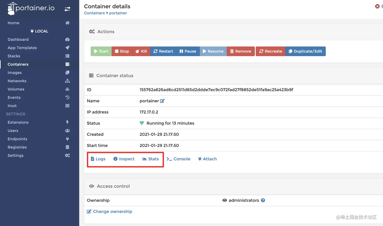Click the Volumes cubes icon
This screenshot has height=226, width=383.
tap(67, 89)
